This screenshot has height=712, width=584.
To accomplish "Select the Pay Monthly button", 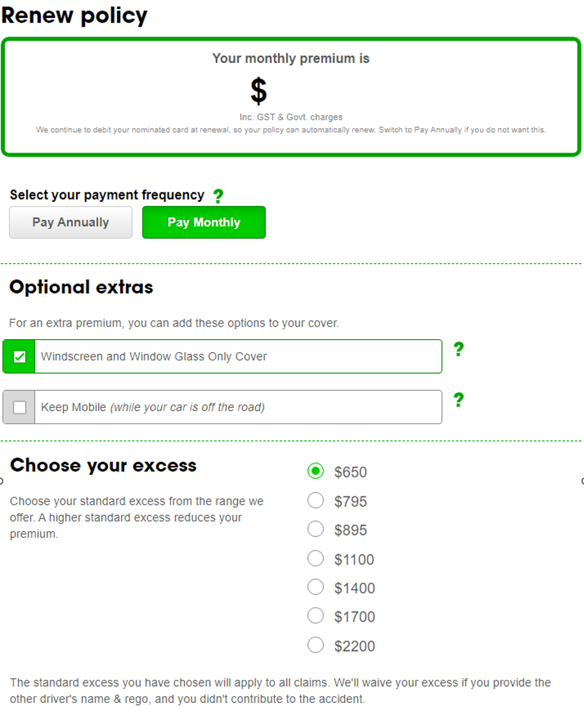I will click(204, 222).
